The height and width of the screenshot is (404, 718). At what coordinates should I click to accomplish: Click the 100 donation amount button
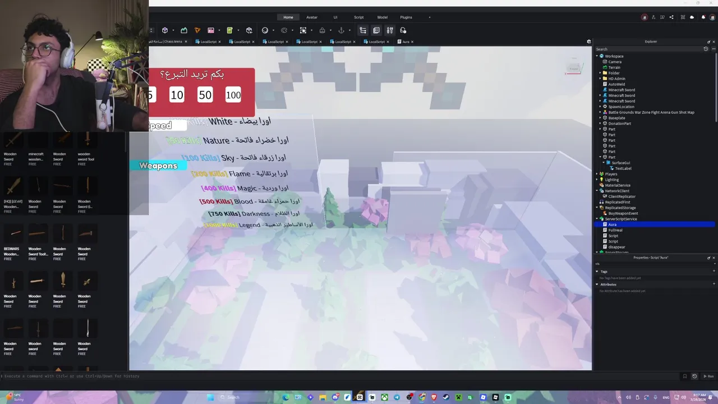(233, 95)
